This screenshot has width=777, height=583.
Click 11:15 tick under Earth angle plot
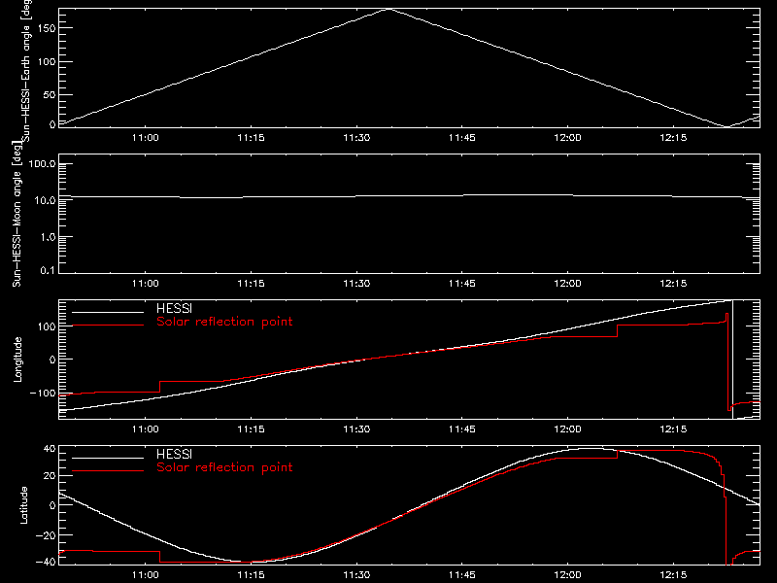[x=251, y=137]
